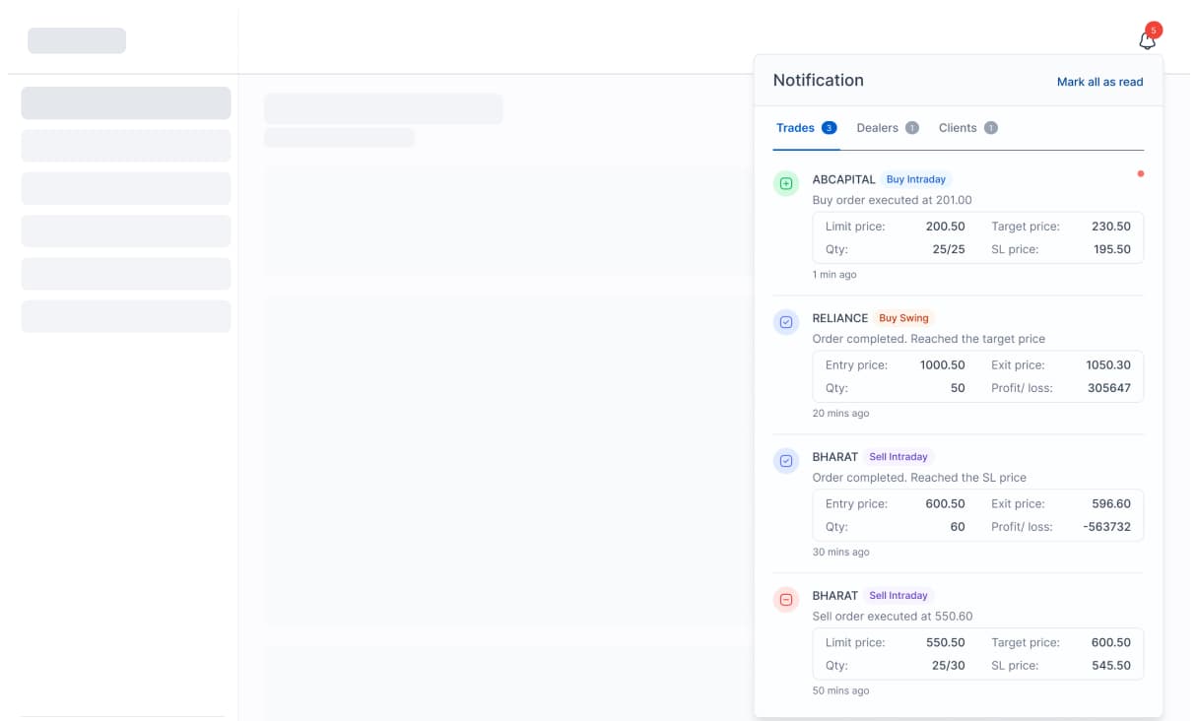Click Mark all as read link

coord(1099,82)
